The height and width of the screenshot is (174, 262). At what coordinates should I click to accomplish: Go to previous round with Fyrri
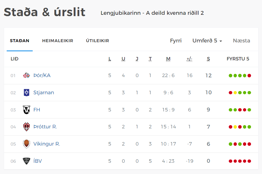176,41
